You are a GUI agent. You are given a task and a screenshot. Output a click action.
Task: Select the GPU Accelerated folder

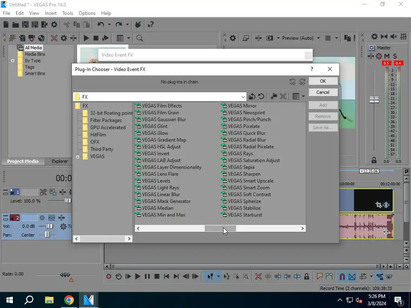pyautogui.click(x=108, y=128)
